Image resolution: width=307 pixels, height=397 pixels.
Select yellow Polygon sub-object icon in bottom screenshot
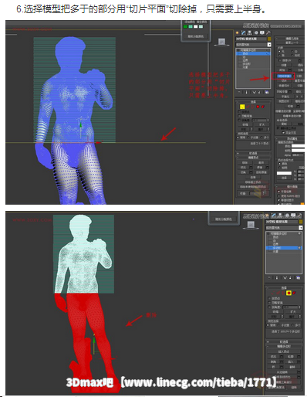[288, 293]
